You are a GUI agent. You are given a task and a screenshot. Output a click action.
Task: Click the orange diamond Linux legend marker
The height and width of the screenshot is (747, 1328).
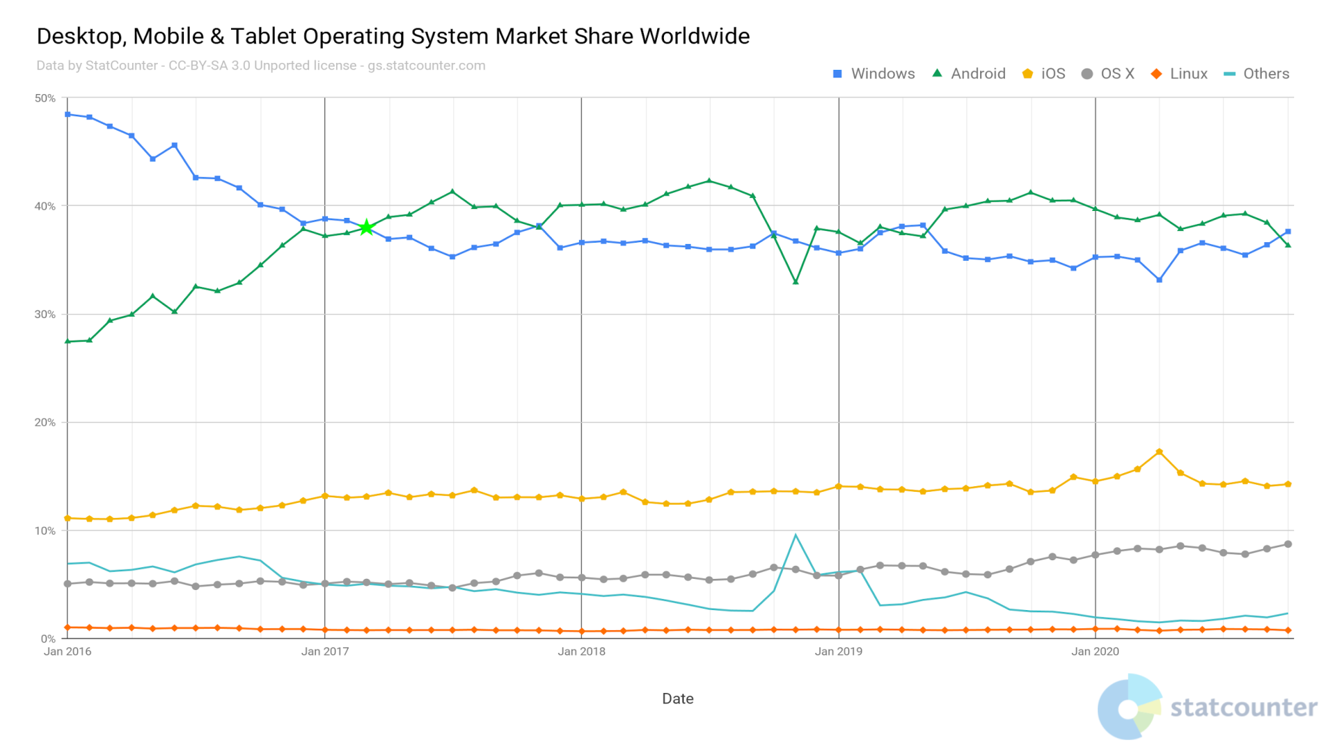pyautogui.click(x=1156, y=73)
